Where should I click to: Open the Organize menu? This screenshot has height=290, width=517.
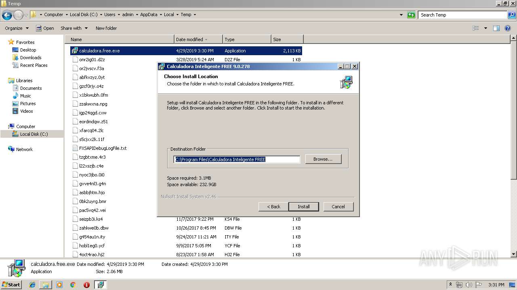pyautogui.click(x=17, y=28)
